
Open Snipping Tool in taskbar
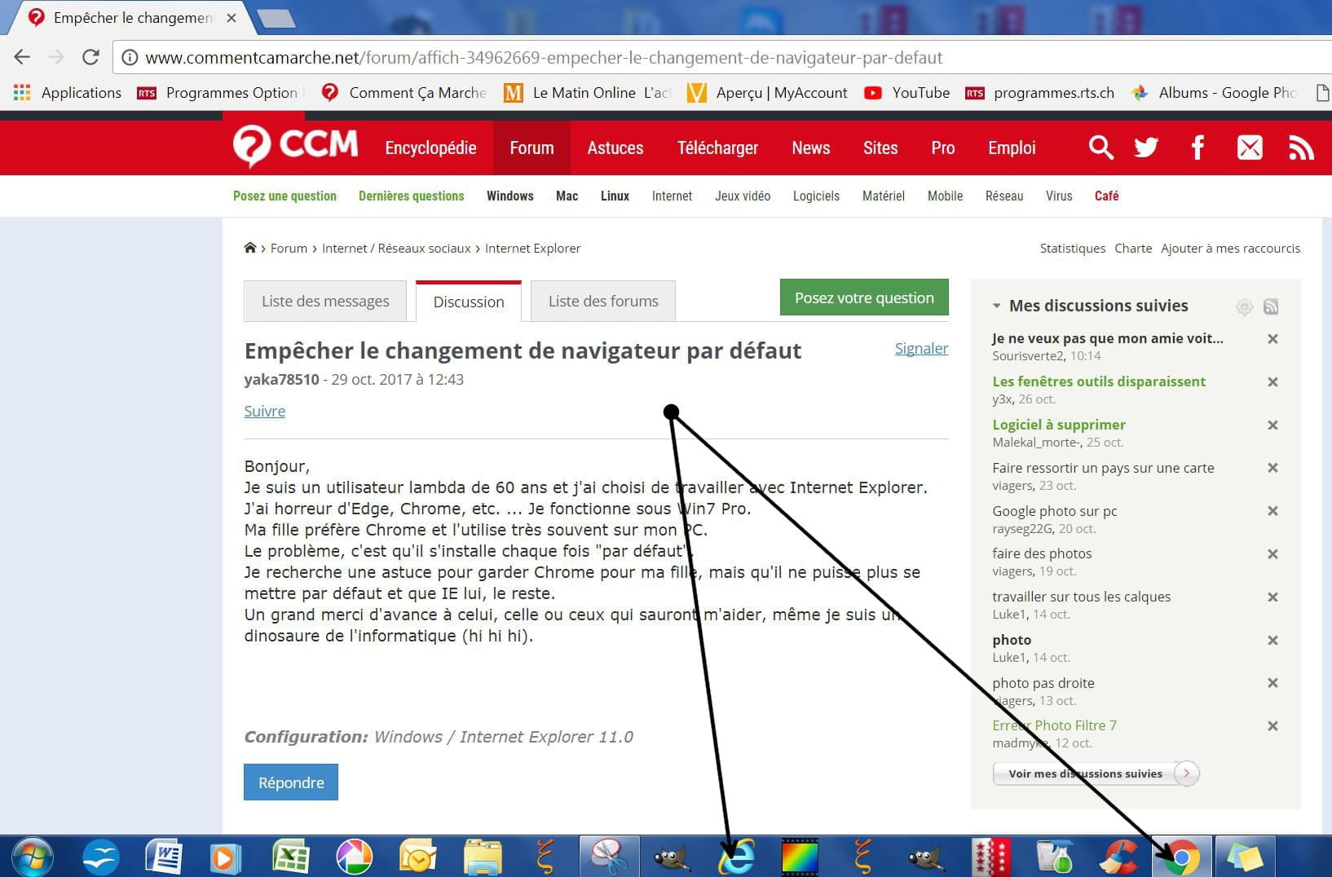click(x=609, y=857)
